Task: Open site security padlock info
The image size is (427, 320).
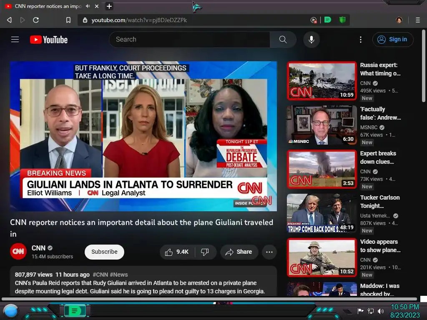Action: click(85, 20)
